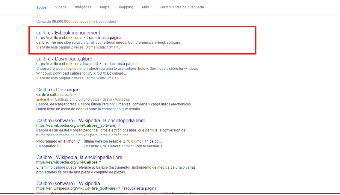340x195 pixels.
Task: Open the 'calibre - E-book management' result
Action: tap(68, 33)
